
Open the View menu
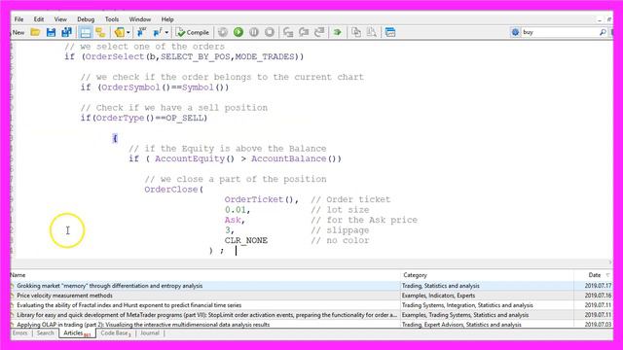click(60, 19)
